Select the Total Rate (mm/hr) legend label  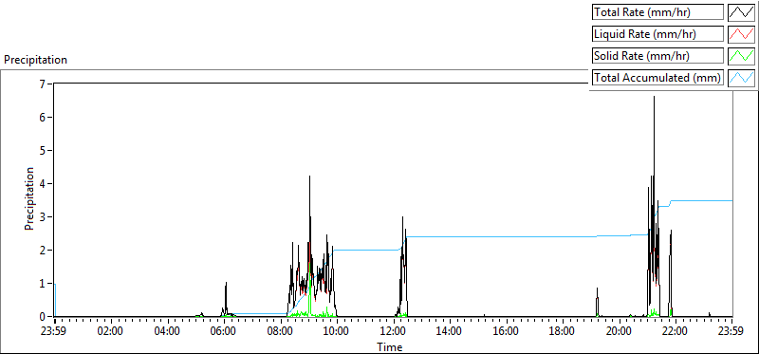(657, 12)
